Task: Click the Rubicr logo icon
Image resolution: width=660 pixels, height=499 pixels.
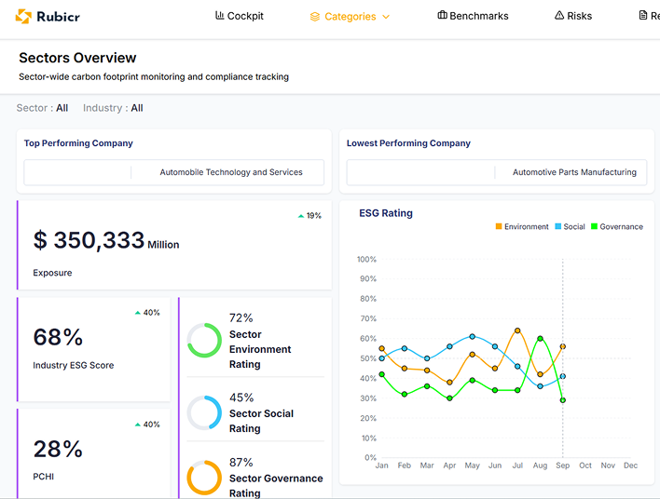Action: pos(23,17)
